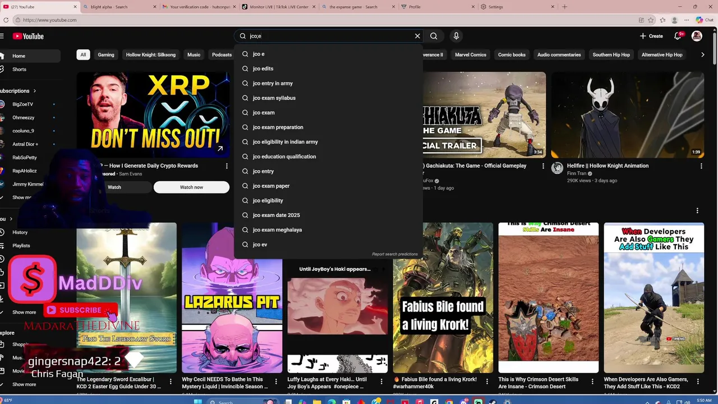Viewport: 718px width, 404px height.
Task: Click the Watch now ad button
Action: tap(191, 187)
